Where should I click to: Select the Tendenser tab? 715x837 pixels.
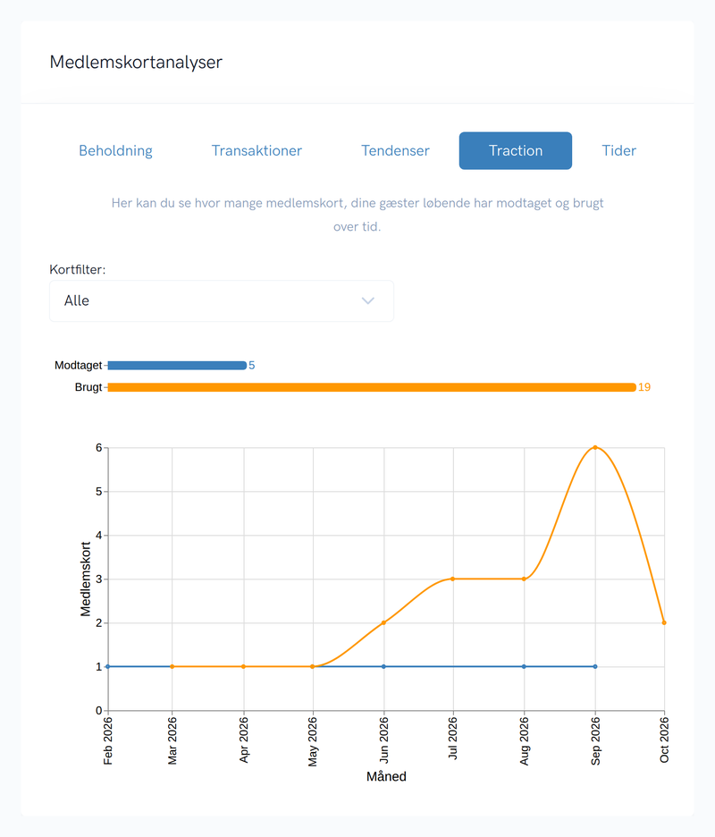pyautogui.click(x=395, y=150)
